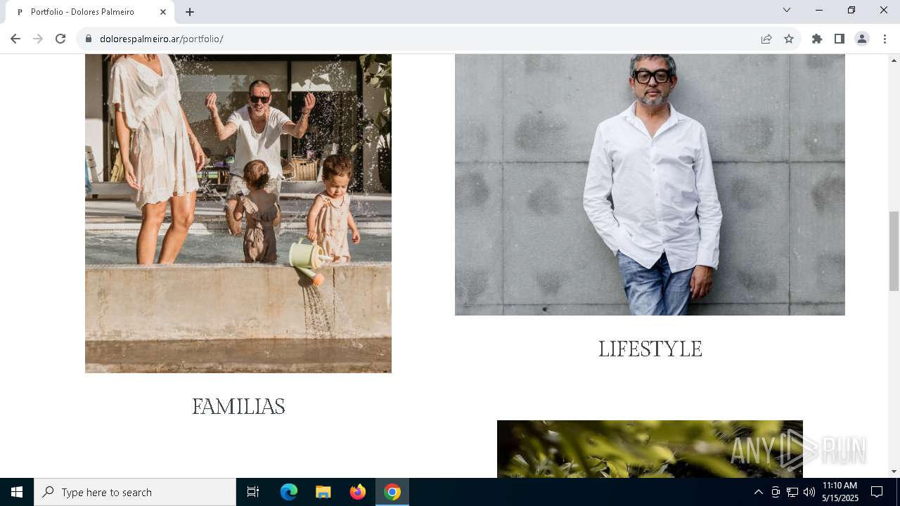Reload the portfolio page
Viewport: 900px width, 506px height.
60,39
